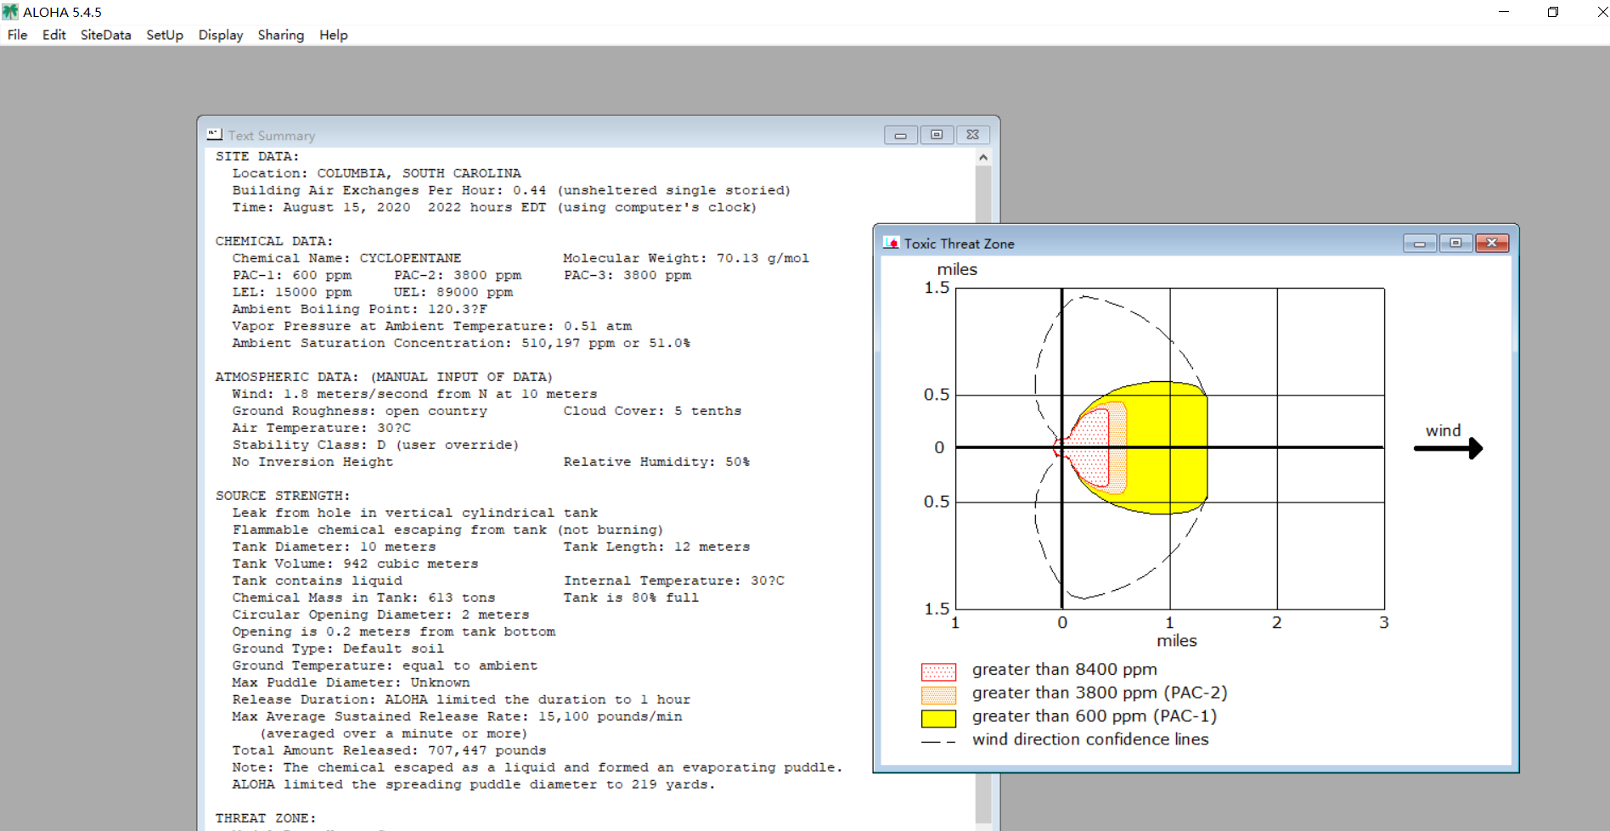This screenshot has height=831, width=1610.
Task: Open the Help menu
Action: pyautogui.click(x=334, y=35)
